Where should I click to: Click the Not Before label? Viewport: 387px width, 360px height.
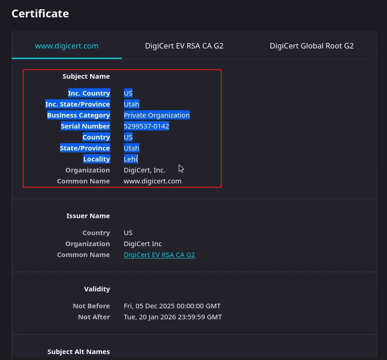pyautogui.click(x=91, y=306)
